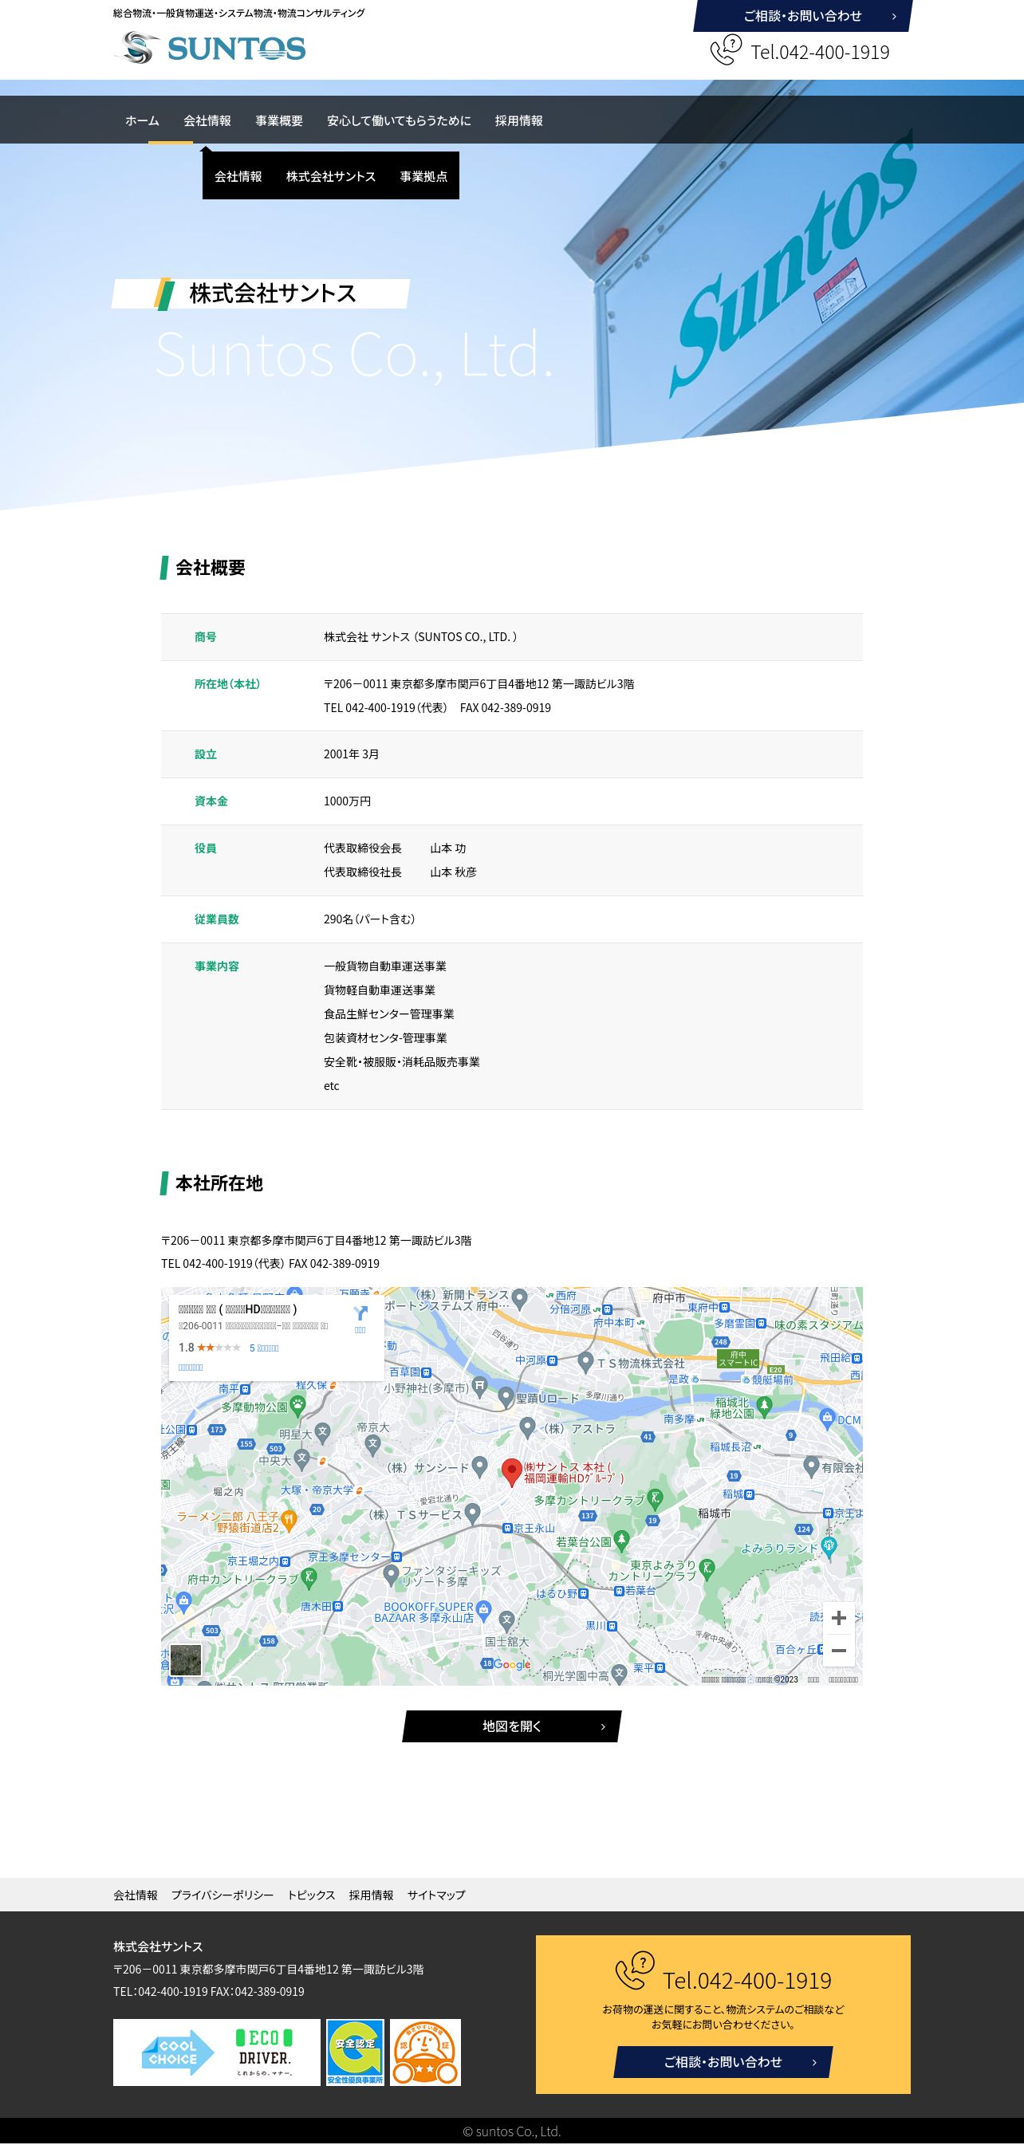Open the header ご相談・お問い合わせ button
Viewport: 1024px width, 2145px height.
(802, 16)
